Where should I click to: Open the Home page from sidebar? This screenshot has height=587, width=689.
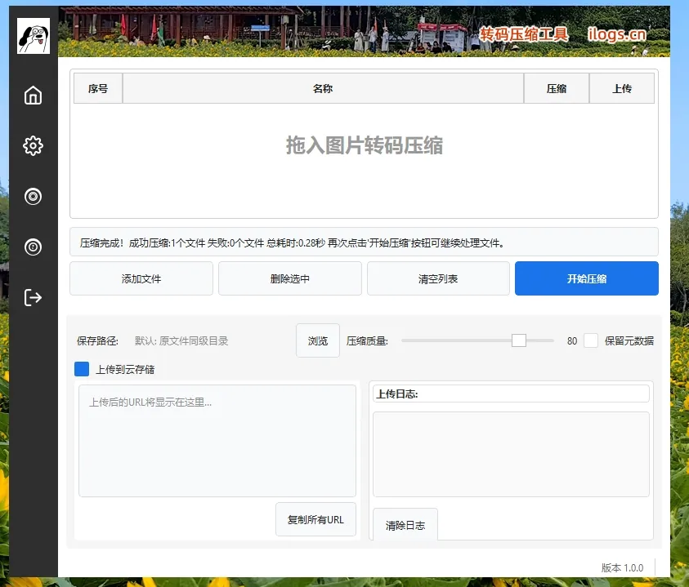tap(33, 96)
